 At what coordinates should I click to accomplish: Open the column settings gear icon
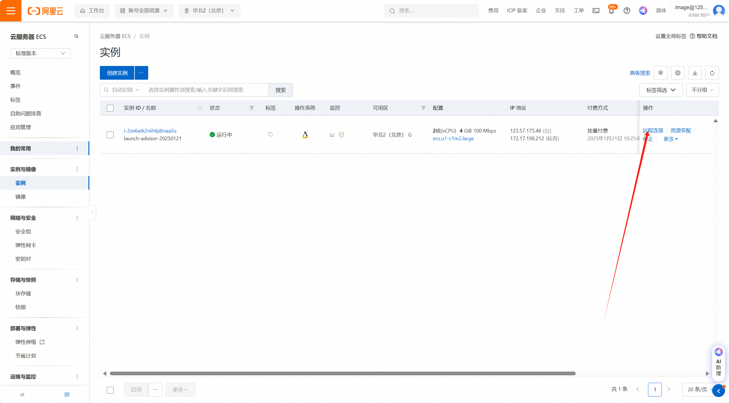pyautogui.click(x=678, y=73)
